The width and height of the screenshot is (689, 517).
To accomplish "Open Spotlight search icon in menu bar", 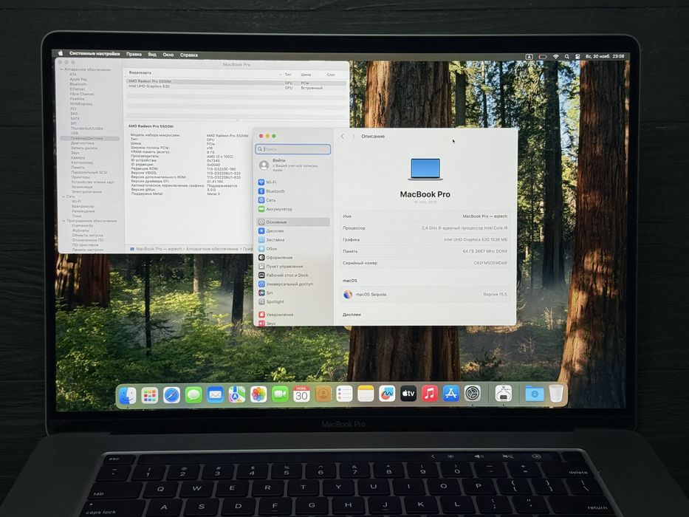I will tap(567, 57).
